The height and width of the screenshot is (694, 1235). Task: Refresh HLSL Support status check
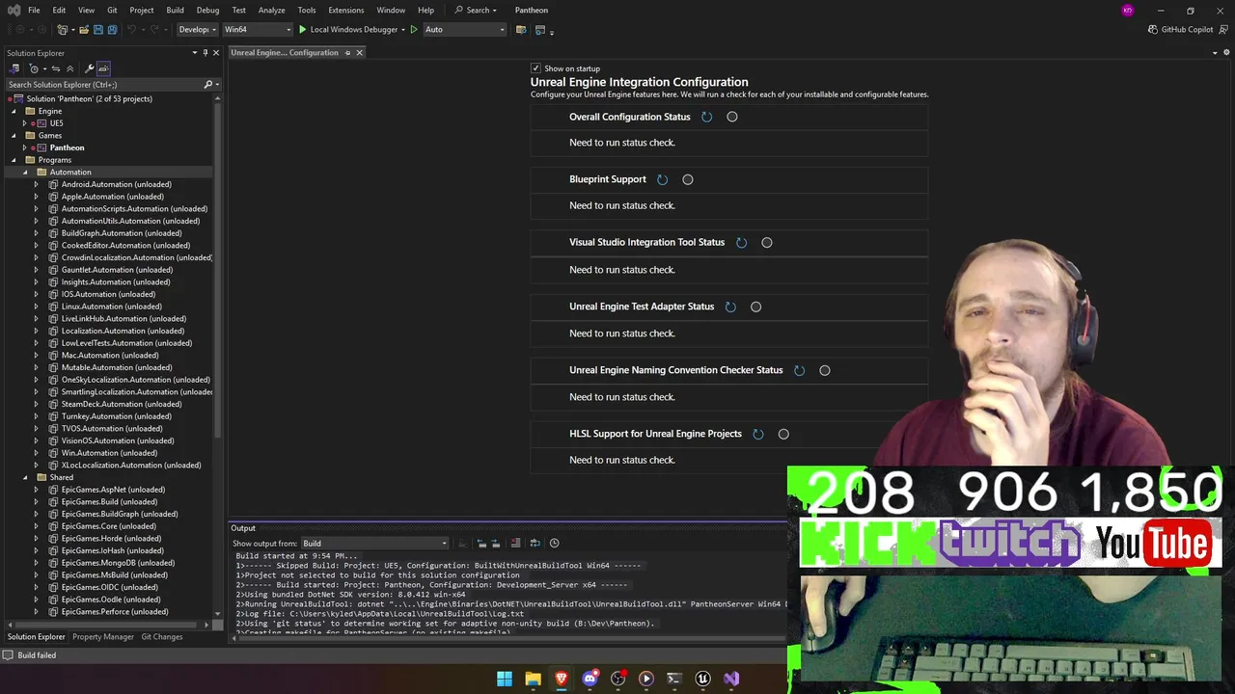(x=758, y=434)
